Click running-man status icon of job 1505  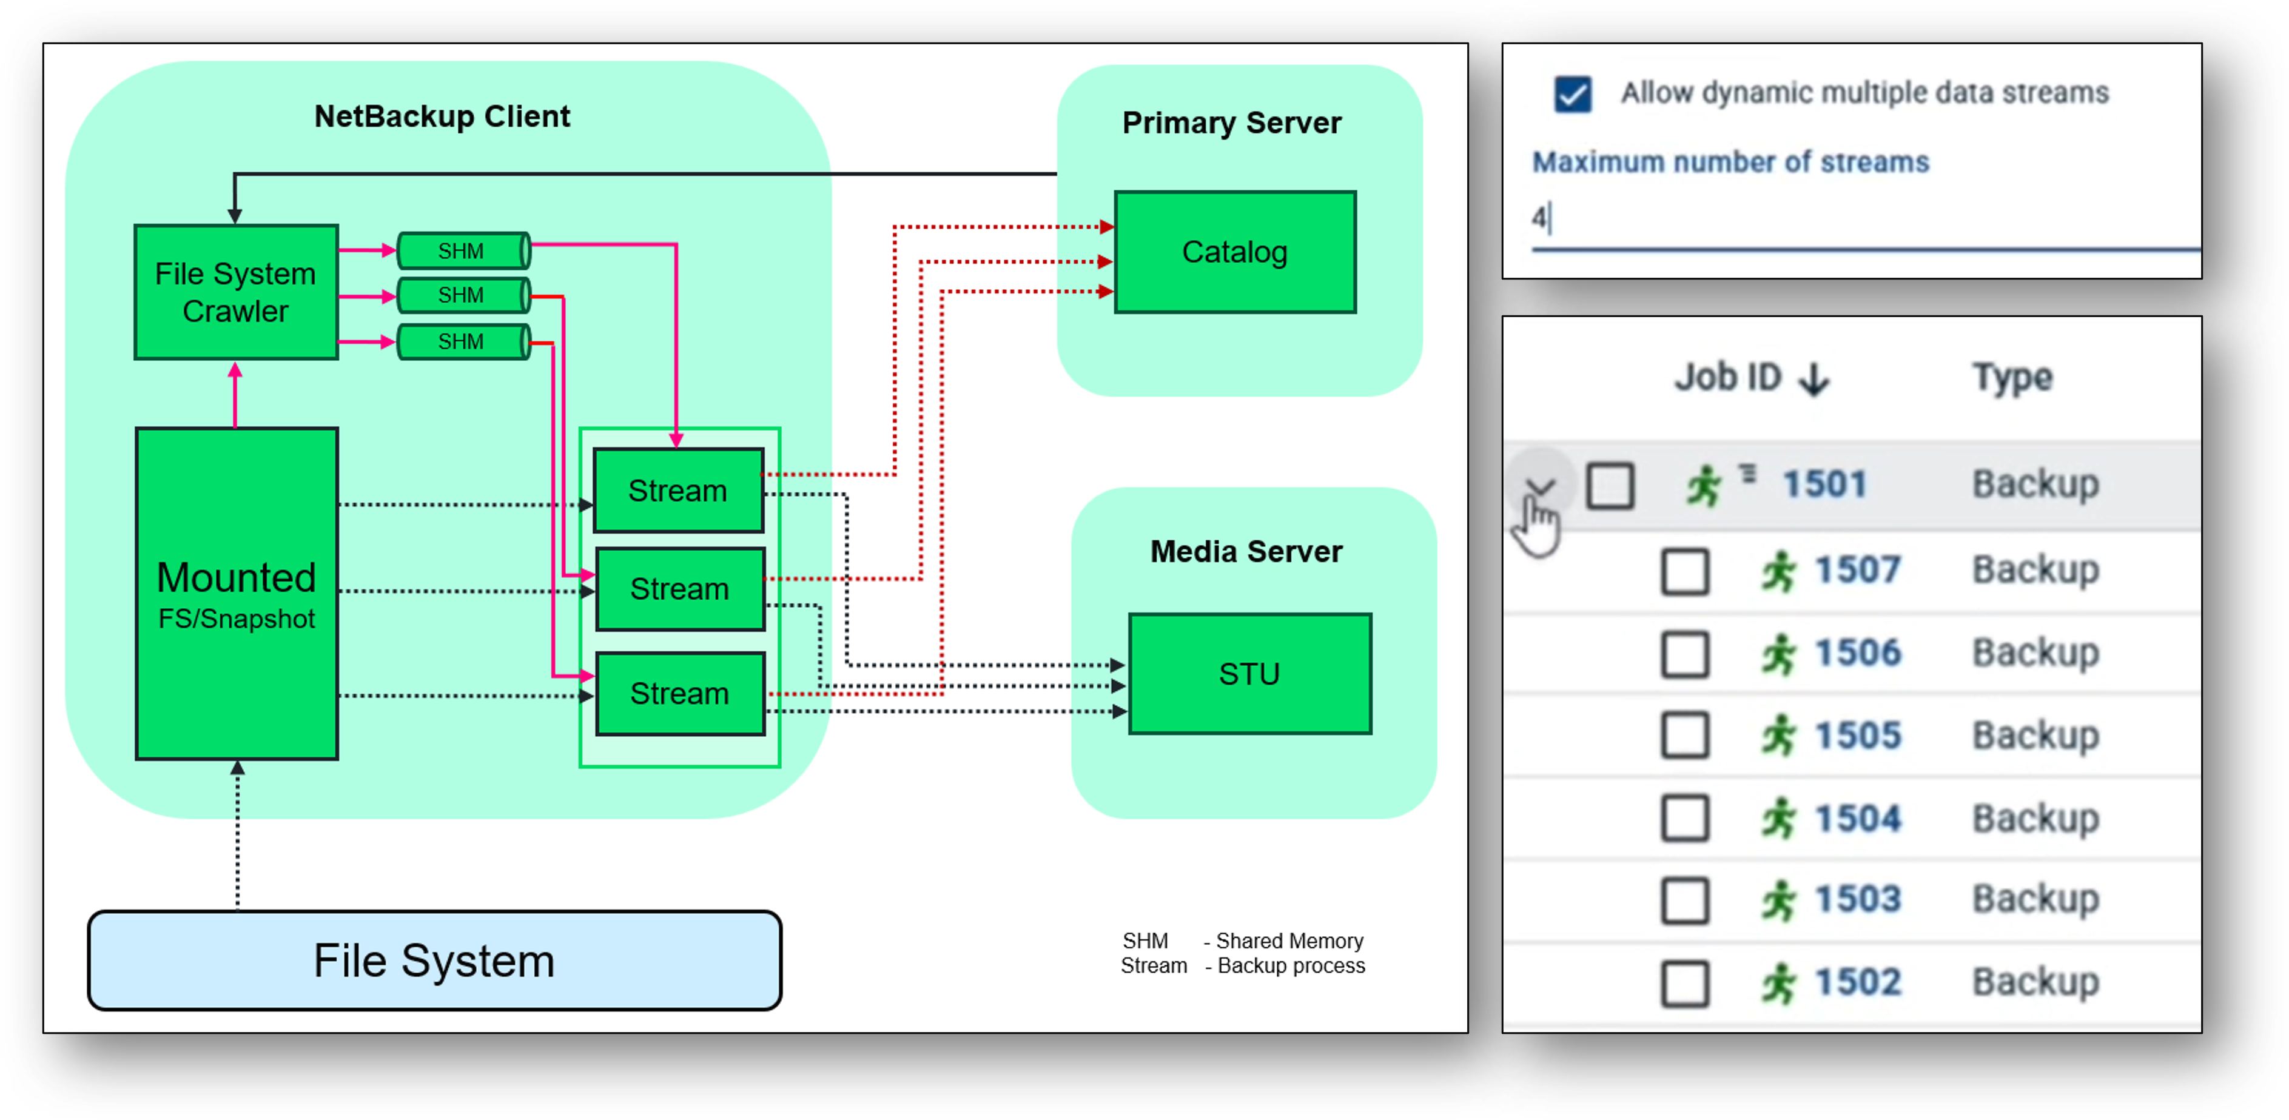click(1778, 736)
